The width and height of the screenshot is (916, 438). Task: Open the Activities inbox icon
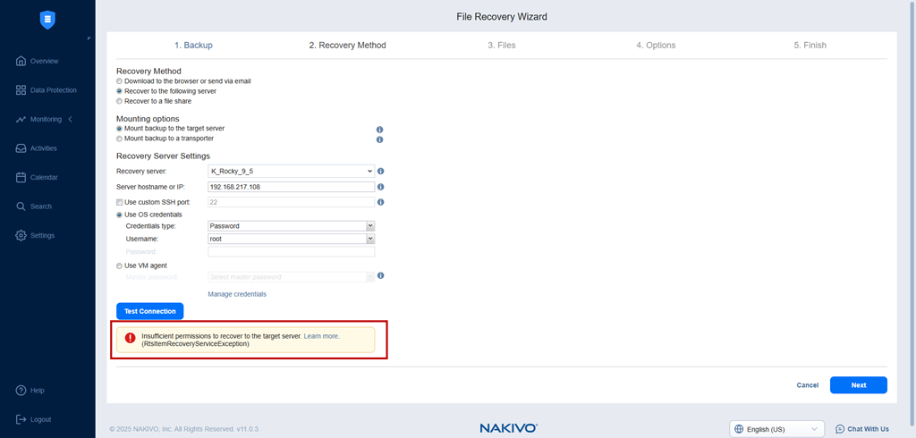[21, 148]
